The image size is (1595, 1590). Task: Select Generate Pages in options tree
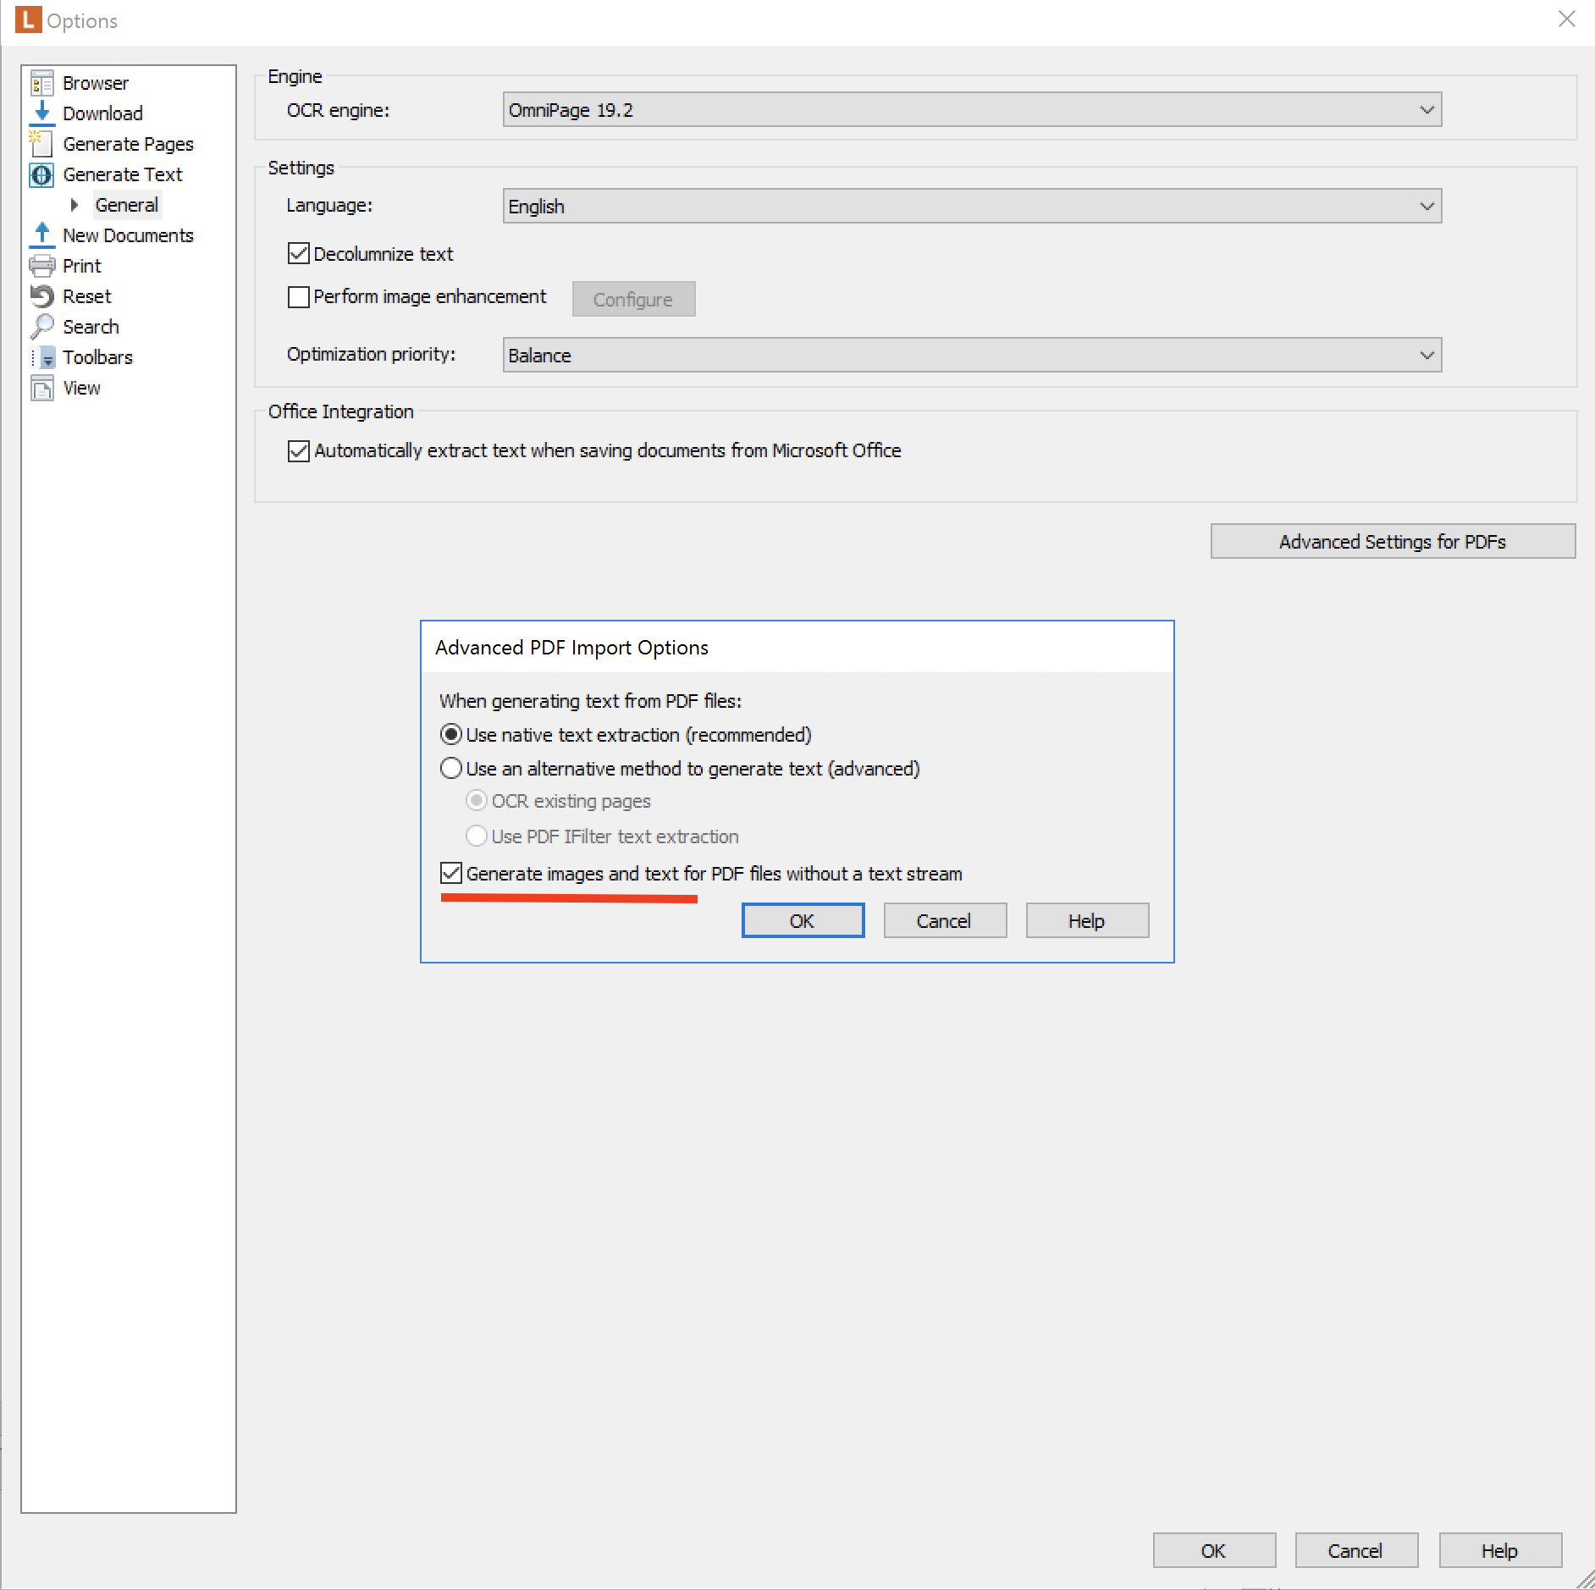pos(128,144)
